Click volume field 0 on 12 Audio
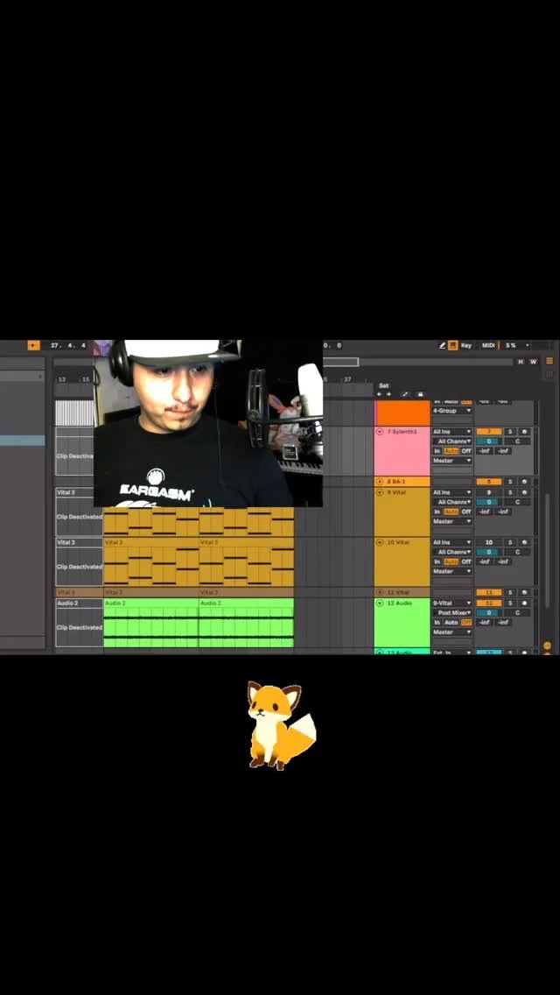 point(489,612)
